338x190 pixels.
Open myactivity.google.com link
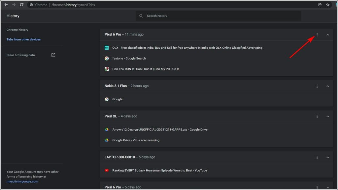(22, 181)
